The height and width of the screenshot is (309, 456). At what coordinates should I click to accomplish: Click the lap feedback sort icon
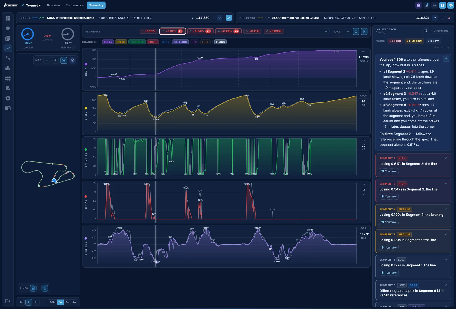point(426,31)
